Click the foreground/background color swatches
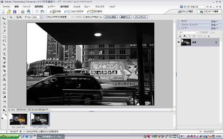Viewport: 223px width, 139px height. pos(4,117)
